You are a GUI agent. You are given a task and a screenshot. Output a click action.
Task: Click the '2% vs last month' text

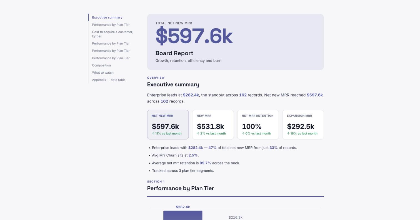(x=213, y=134)
